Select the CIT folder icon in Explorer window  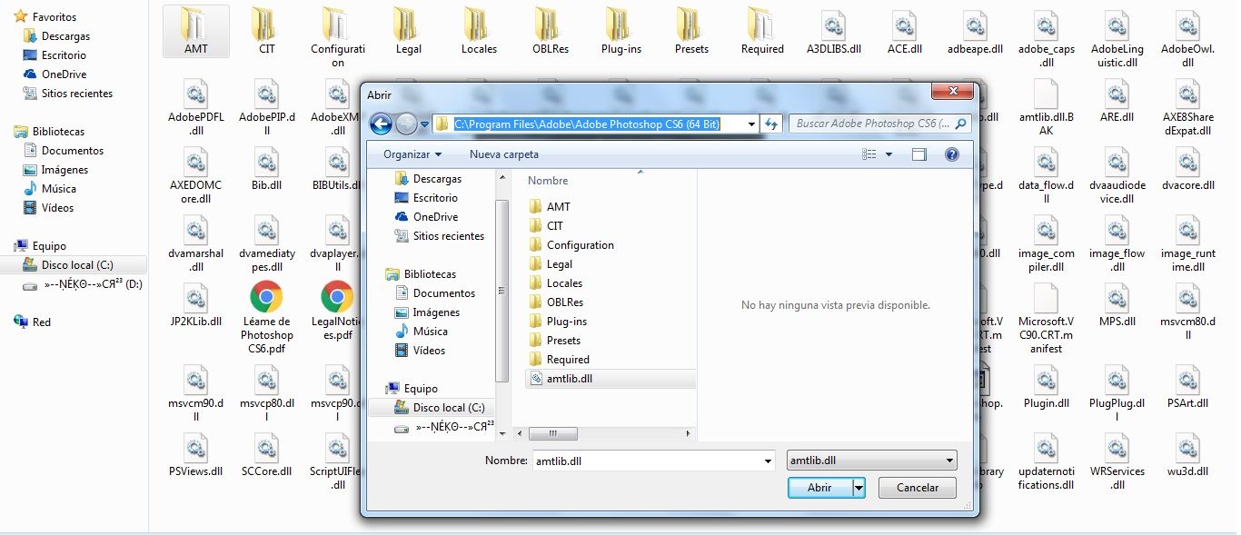click(x=266, y=24)
